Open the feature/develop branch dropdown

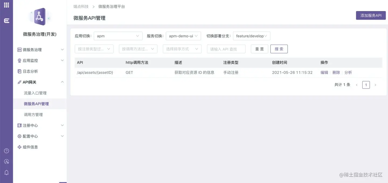pyautogui.click(x=251, y=36)
